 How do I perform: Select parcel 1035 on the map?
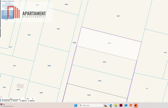coord(104,62)
